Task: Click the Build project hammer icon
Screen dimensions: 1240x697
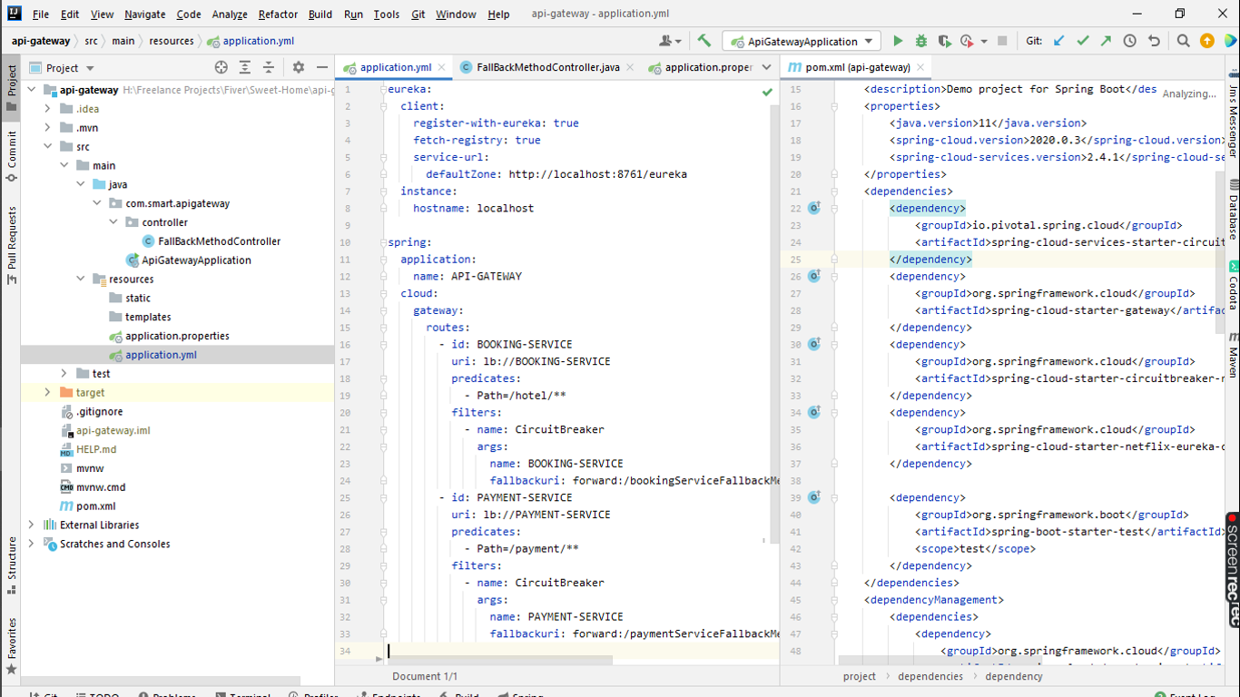Action: (704, 41)
